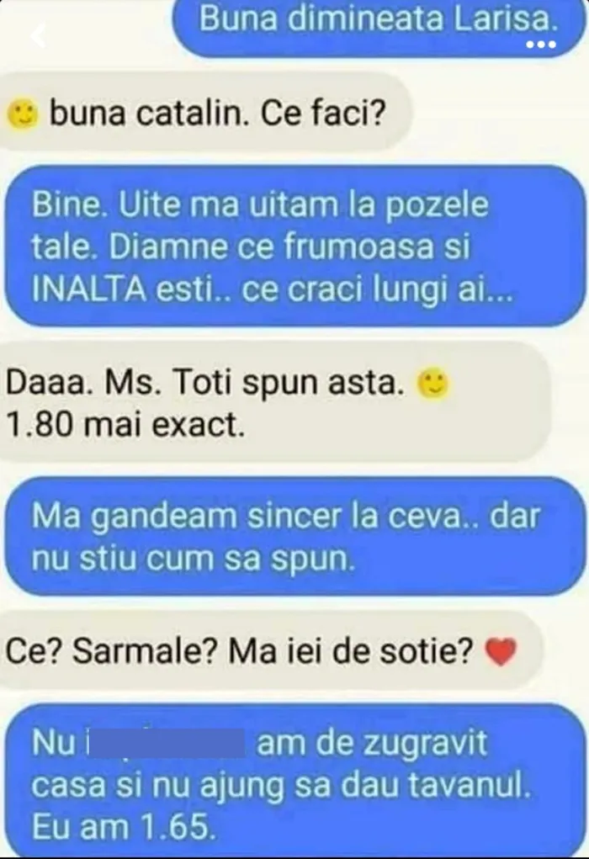Screen dimensions: 589x859
Task: Tap the 'casa si nu ajung sa dau tavanul' line
Action: 280,785
